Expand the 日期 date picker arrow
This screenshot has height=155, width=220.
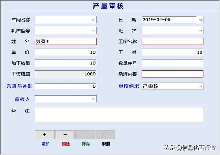200,20
